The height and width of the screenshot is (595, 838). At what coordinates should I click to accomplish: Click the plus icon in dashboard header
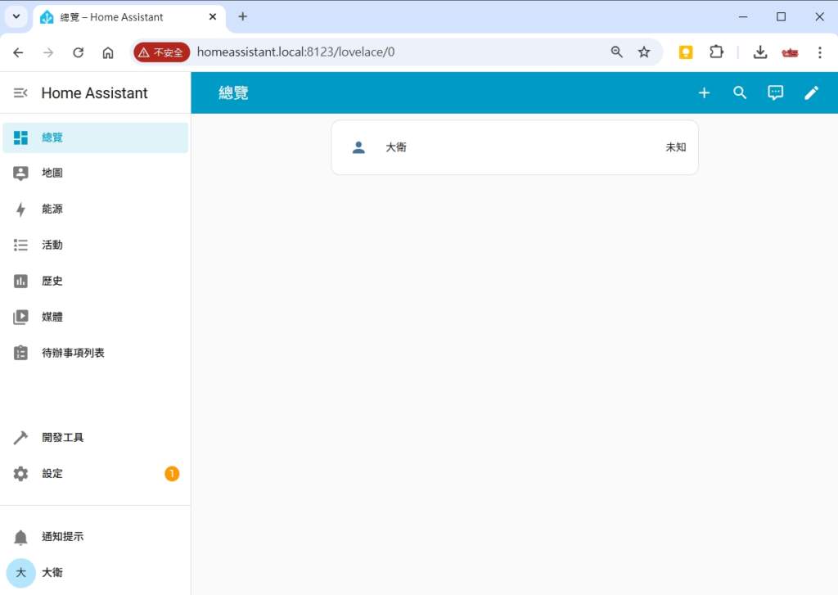click(x=704, y=93)
